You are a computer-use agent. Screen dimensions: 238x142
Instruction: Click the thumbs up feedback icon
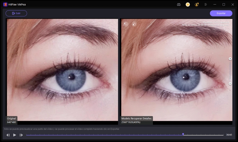(x=134, y=24)
